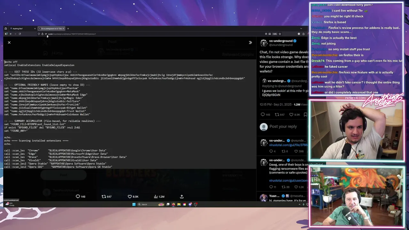Viewport: 409px width, 230px height.
Task: Select the vx-underground on X browser tab
Action: tap(51, 28)
